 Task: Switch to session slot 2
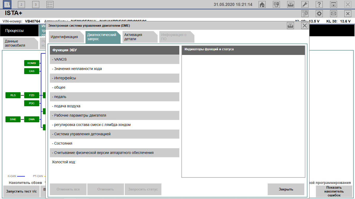pos(21,4)
